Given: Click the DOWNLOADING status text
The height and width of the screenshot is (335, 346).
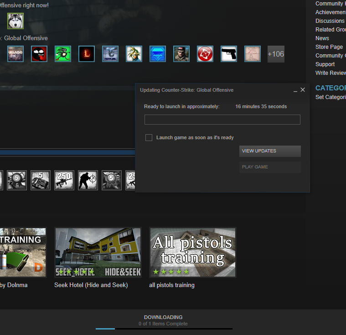Looking at the screenshot, I should click(x=163, y=317).
